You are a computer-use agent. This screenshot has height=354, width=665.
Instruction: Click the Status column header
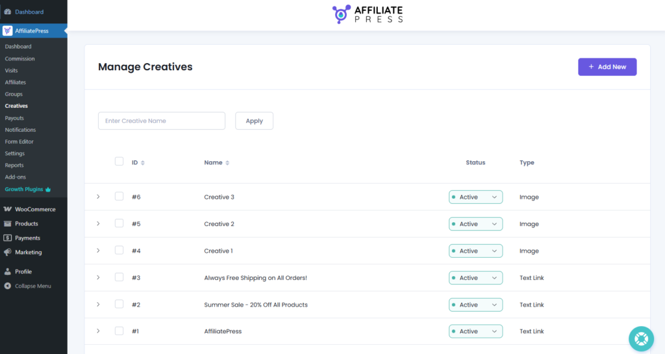tap(475, 162)
